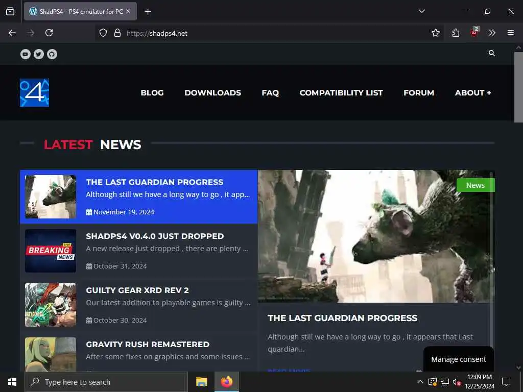This screenshot has height=392, width=523.
Task: Open the shield tracking protection icon
Action: 103,33
